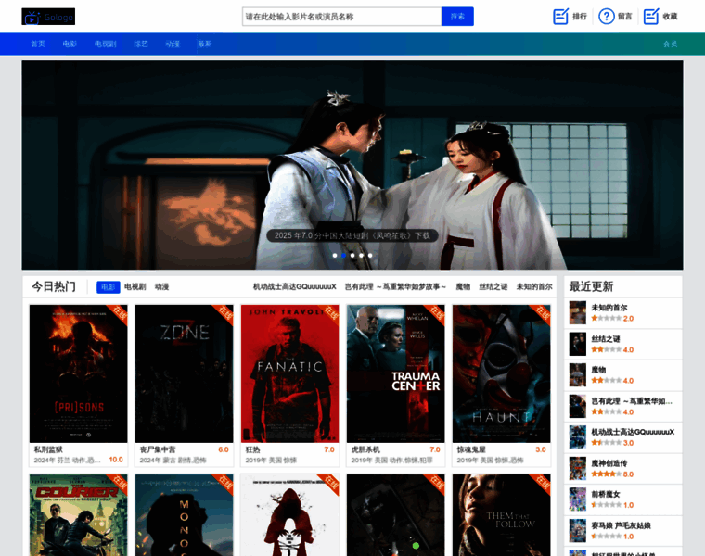Select the third carousel dot
This screenshot has height=556, width=705.
tap(352, 255)
